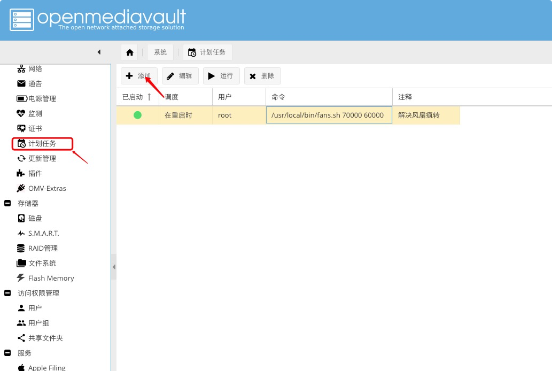Open the 系统 breadcrumb menu item

click(160, 52)
